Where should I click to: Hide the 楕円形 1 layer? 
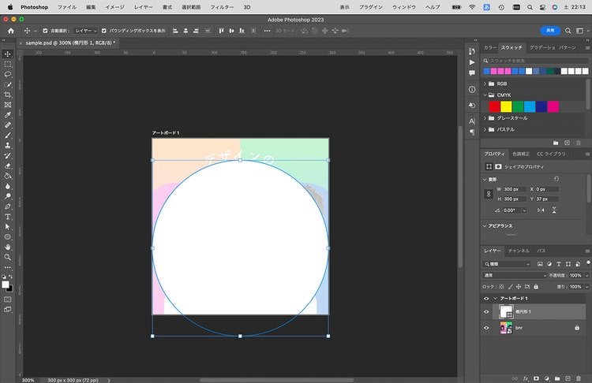point(486,312)
